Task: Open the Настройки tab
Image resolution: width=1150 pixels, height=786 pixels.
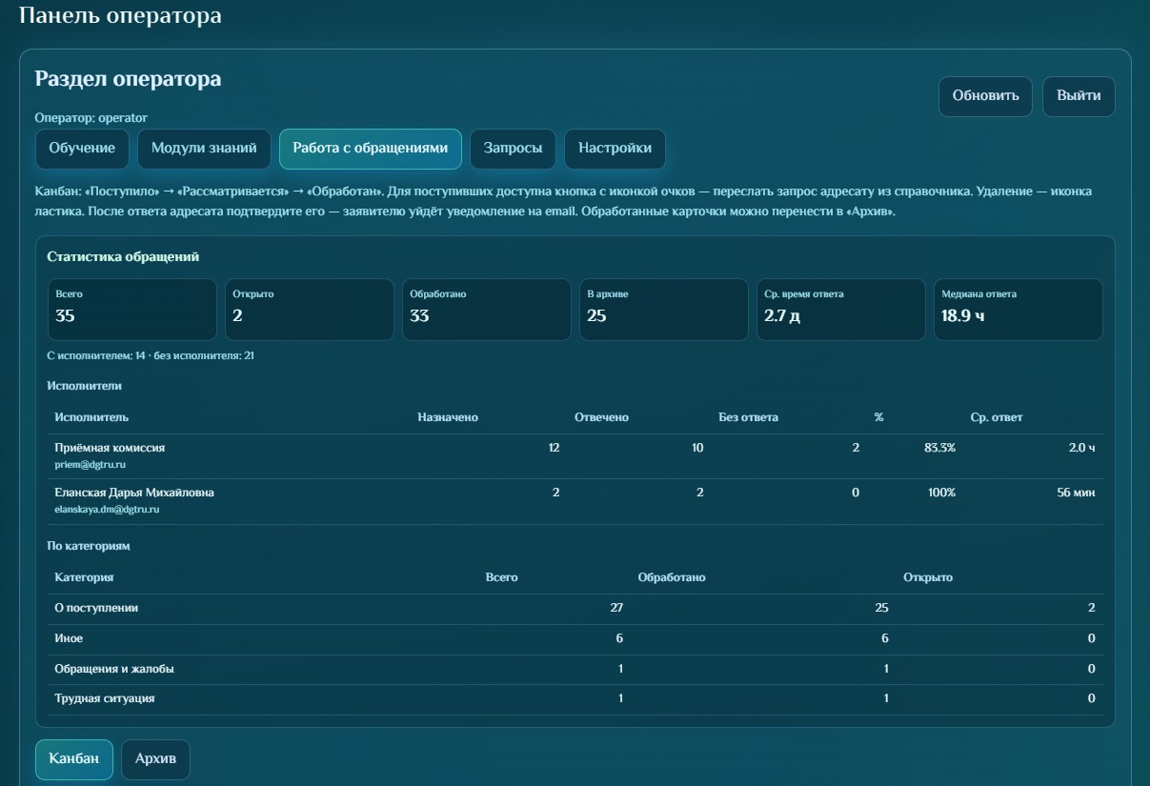Action: [x=615, y=149]
